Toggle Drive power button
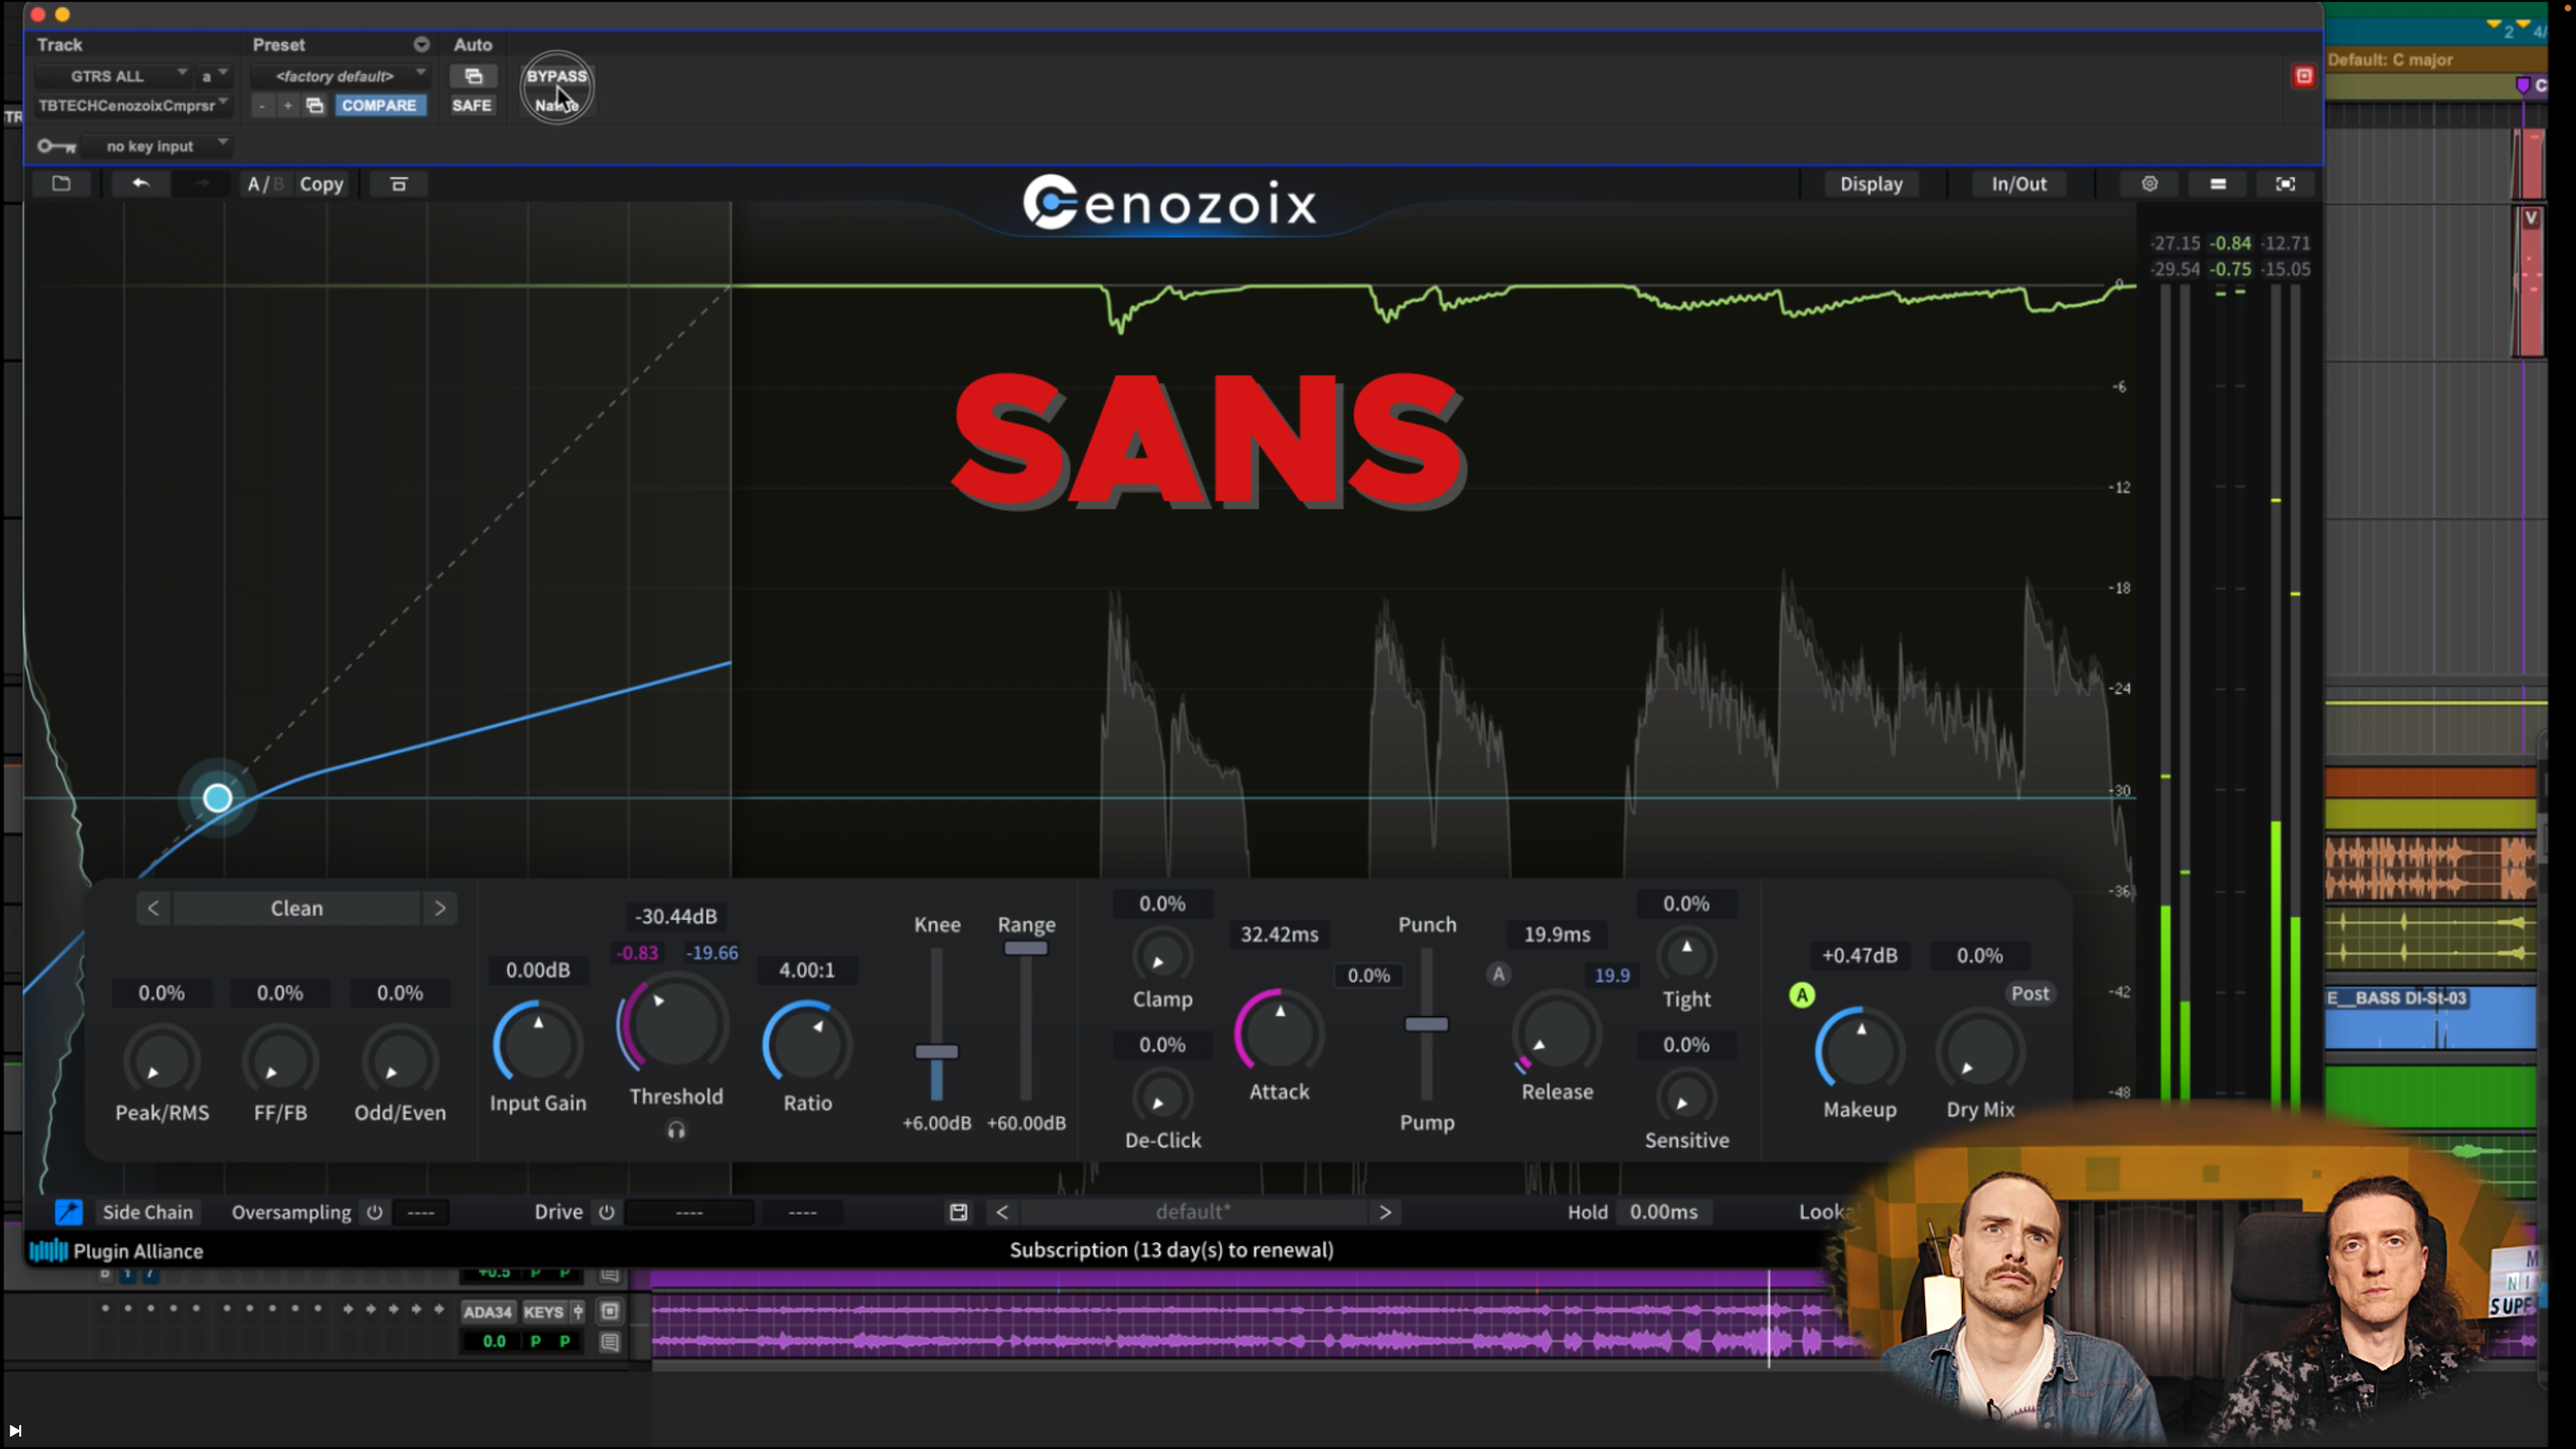Image resolution: width=2576 pixels, height=1449 pixels. 606,1212
